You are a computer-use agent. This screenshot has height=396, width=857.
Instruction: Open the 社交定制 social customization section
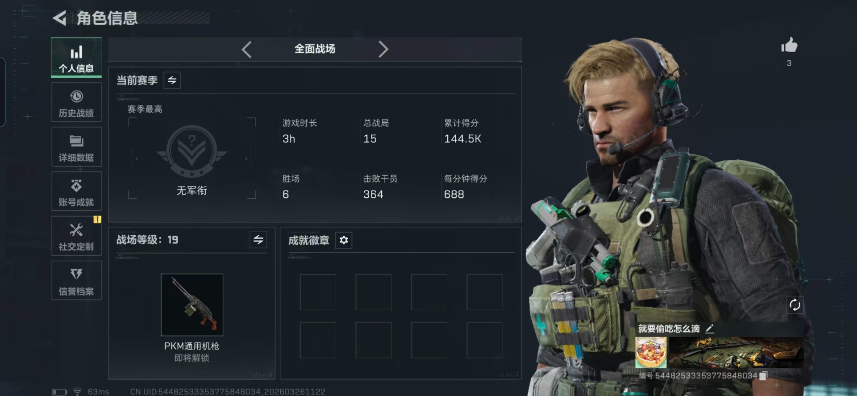tap(76, 236)
